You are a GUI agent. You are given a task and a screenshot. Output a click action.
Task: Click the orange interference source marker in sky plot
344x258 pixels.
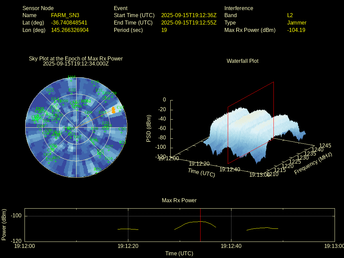click(x=114, y=110)
